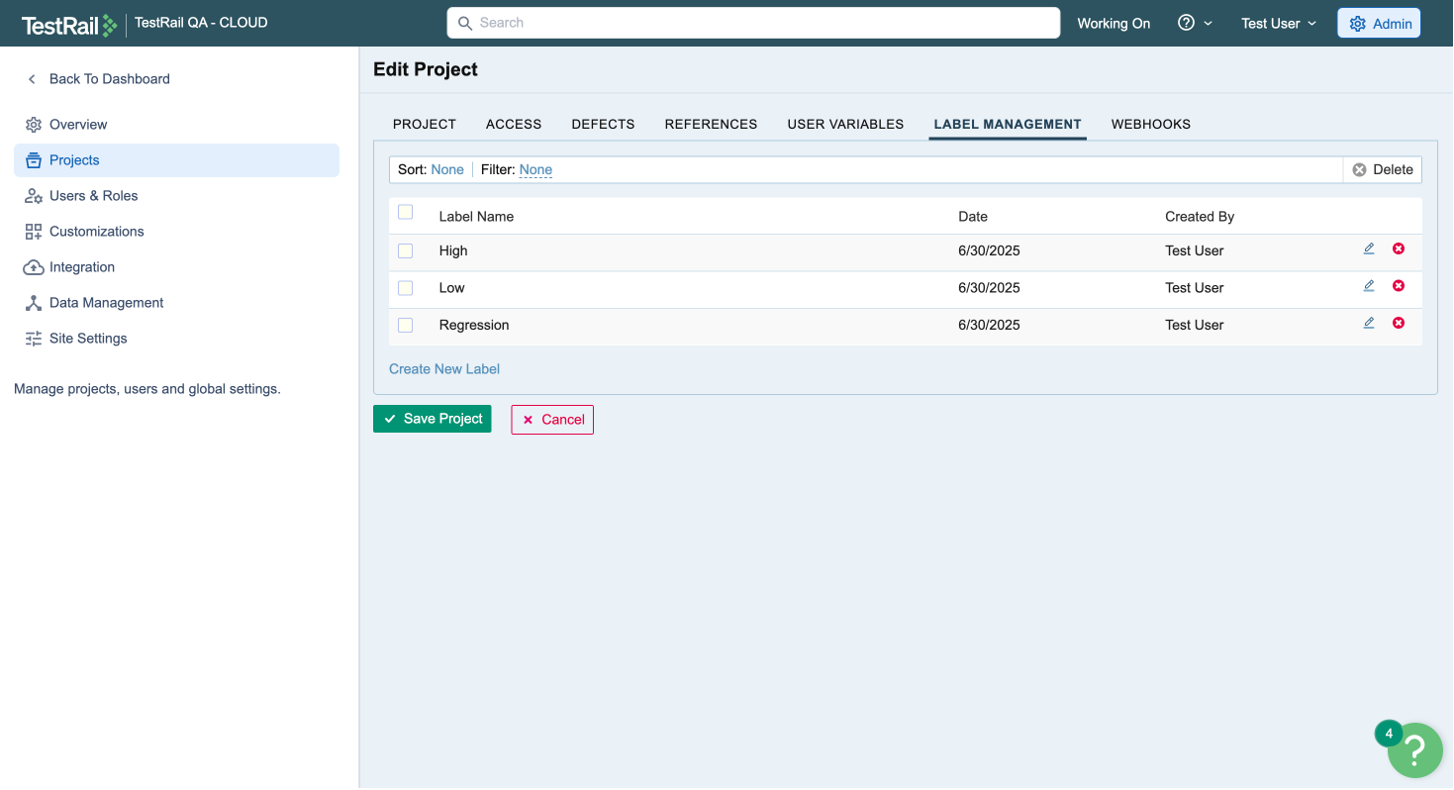Screen dimensions: 1454x790
Task: Open the help question mark dropdown
Action: (1195, 24)
